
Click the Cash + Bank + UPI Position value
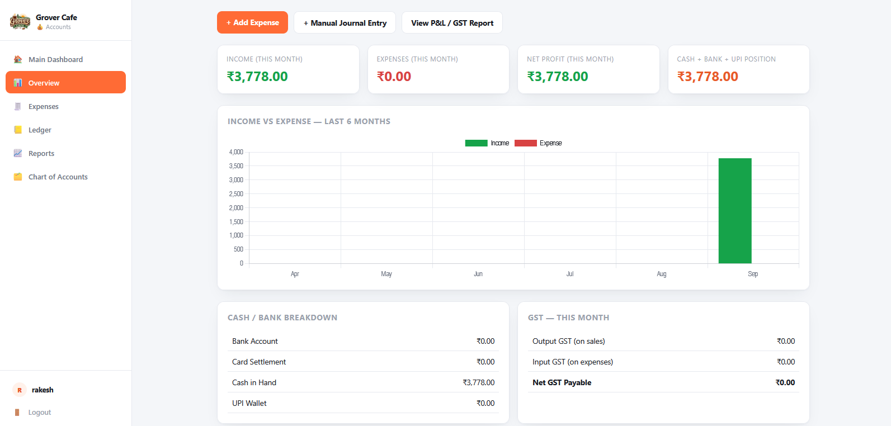click(708, 77)
